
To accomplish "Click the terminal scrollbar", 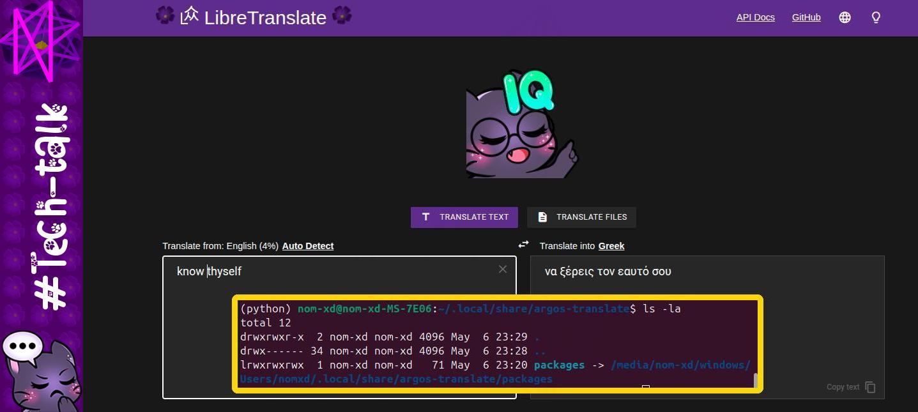I will click(x=756, y=381).
